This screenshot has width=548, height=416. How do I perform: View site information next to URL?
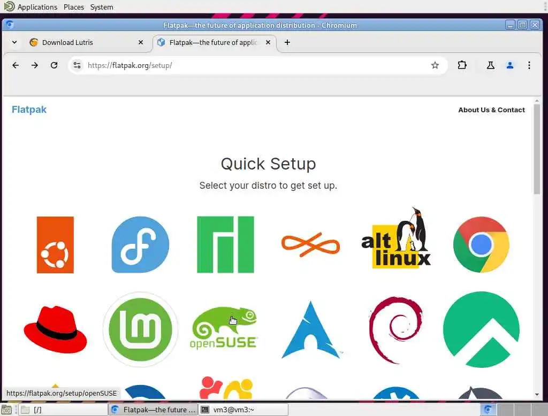[77, 65]
